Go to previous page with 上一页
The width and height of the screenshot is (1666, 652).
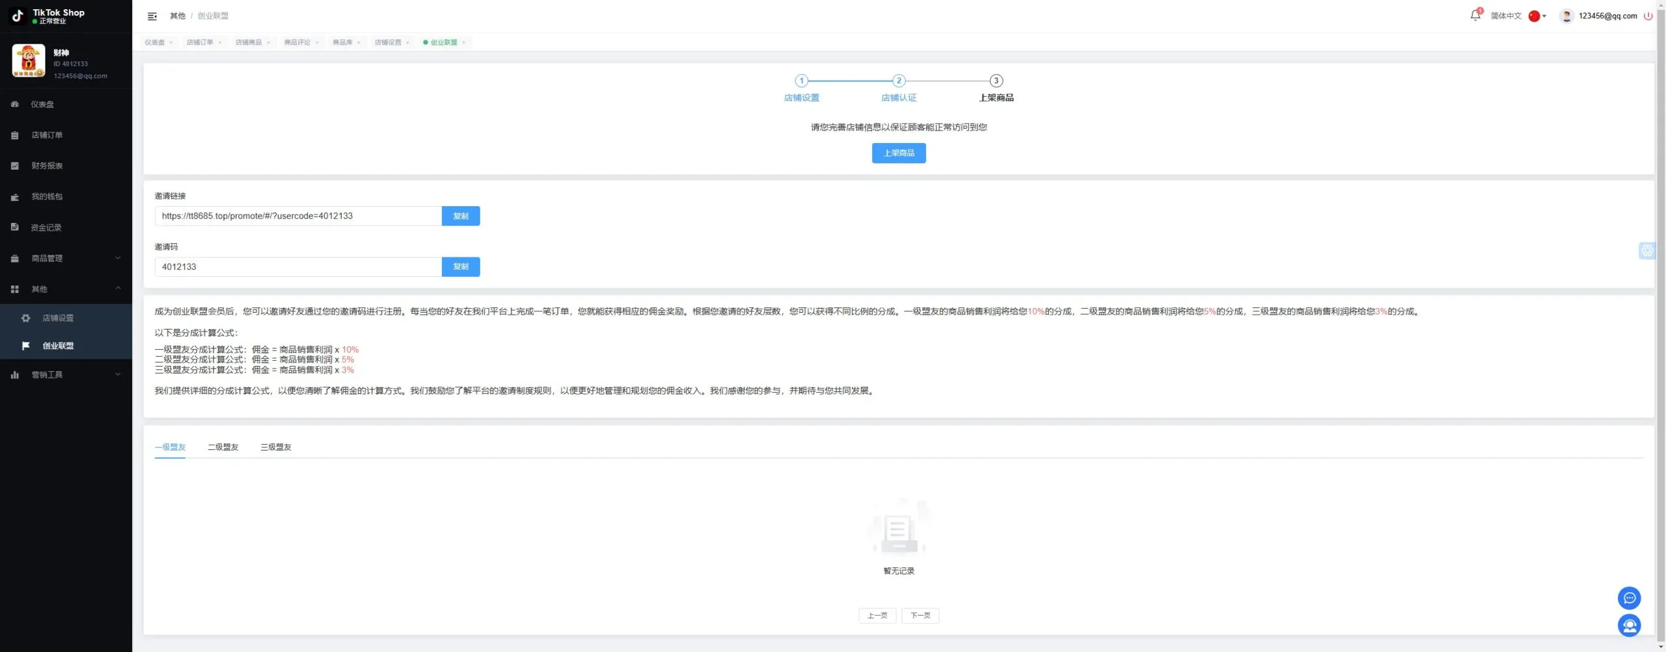(877, 616)
